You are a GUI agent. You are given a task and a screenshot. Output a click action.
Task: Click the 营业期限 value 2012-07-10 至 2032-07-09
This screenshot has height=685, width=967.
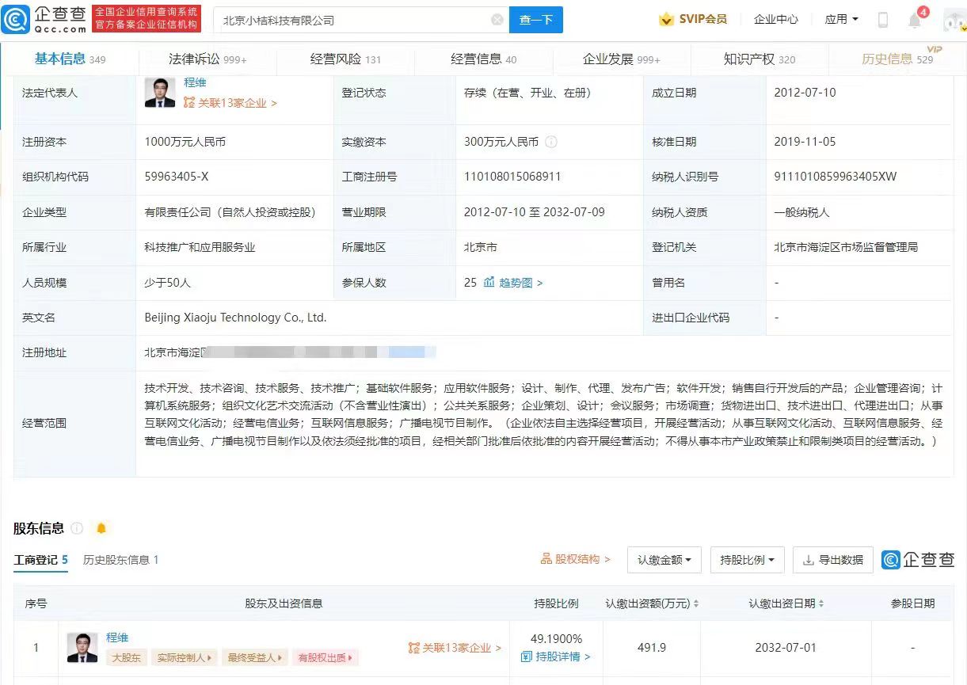(x=535, y=212)
